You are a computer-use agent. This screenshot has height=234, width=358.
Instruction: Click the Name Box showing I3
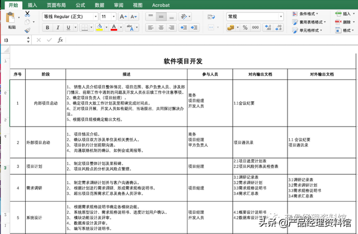pos(14,40)
